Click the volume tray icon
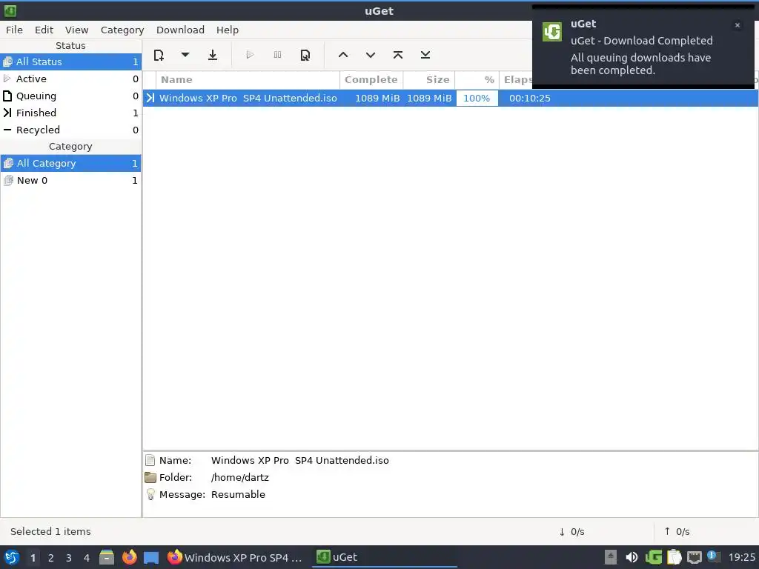Screen dimensions: 759x569 coord(632,557)
